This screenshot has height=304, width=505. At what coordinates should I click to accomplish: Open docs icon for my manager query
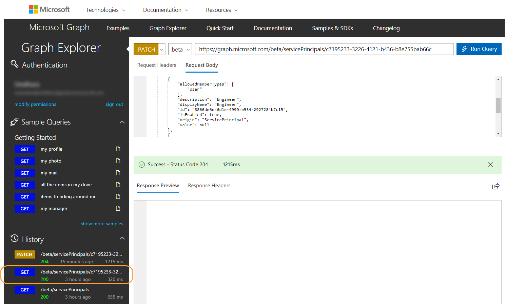click(x=118, y=208)
